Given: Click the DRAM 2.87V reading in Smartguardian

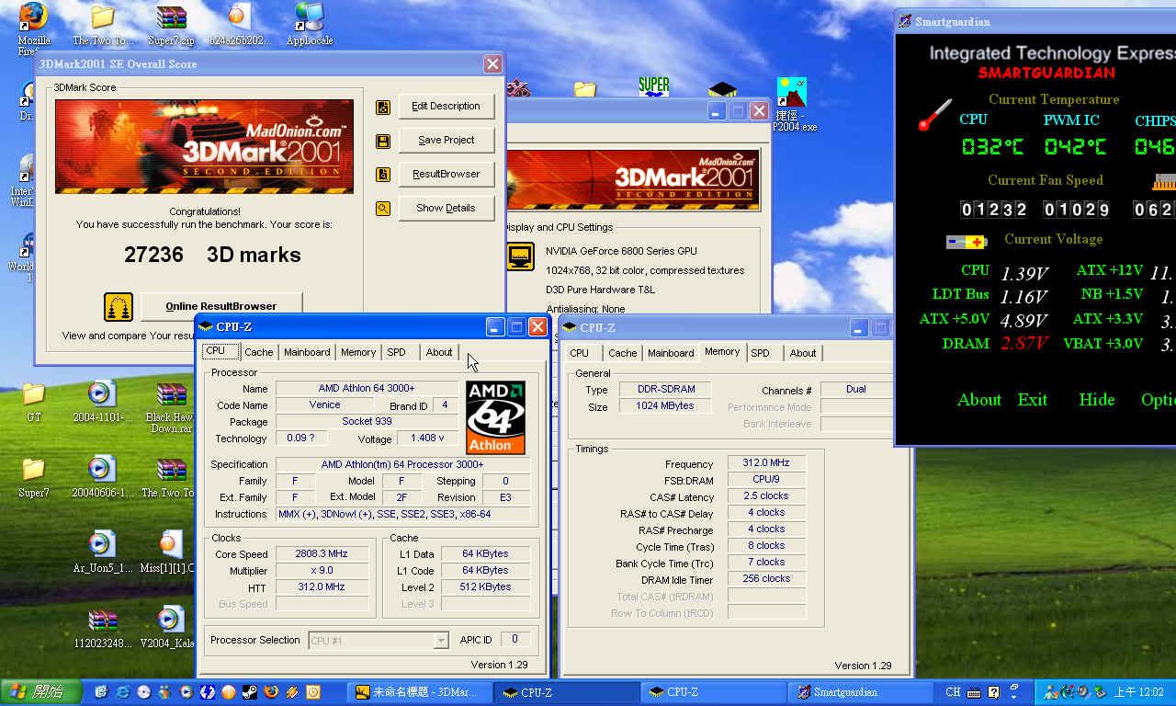Looking at the screenshot, I should coord(1024,344).
